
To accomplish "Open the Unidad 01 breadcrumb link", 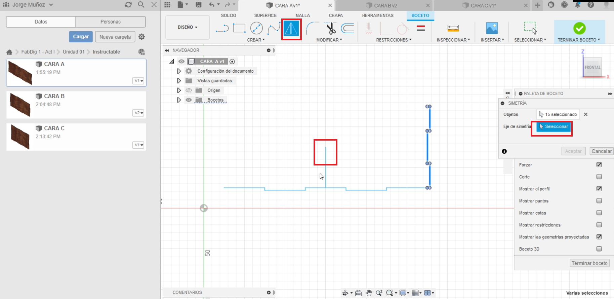I will (74, 52).
